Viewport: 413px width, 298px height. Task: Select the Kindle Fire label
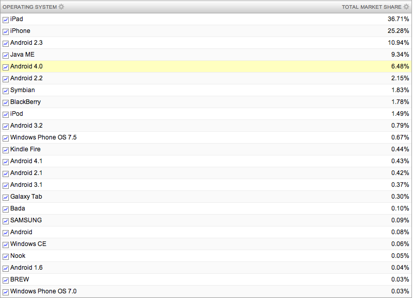[x=26, y=149]
